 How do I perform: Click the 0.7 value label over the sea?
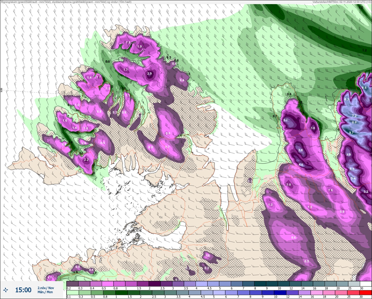point(275,116)
